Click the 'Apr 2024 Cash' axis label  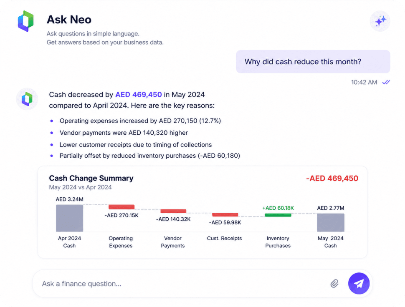coord(69,242)
